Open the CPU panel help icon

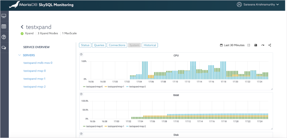point(81,54)
